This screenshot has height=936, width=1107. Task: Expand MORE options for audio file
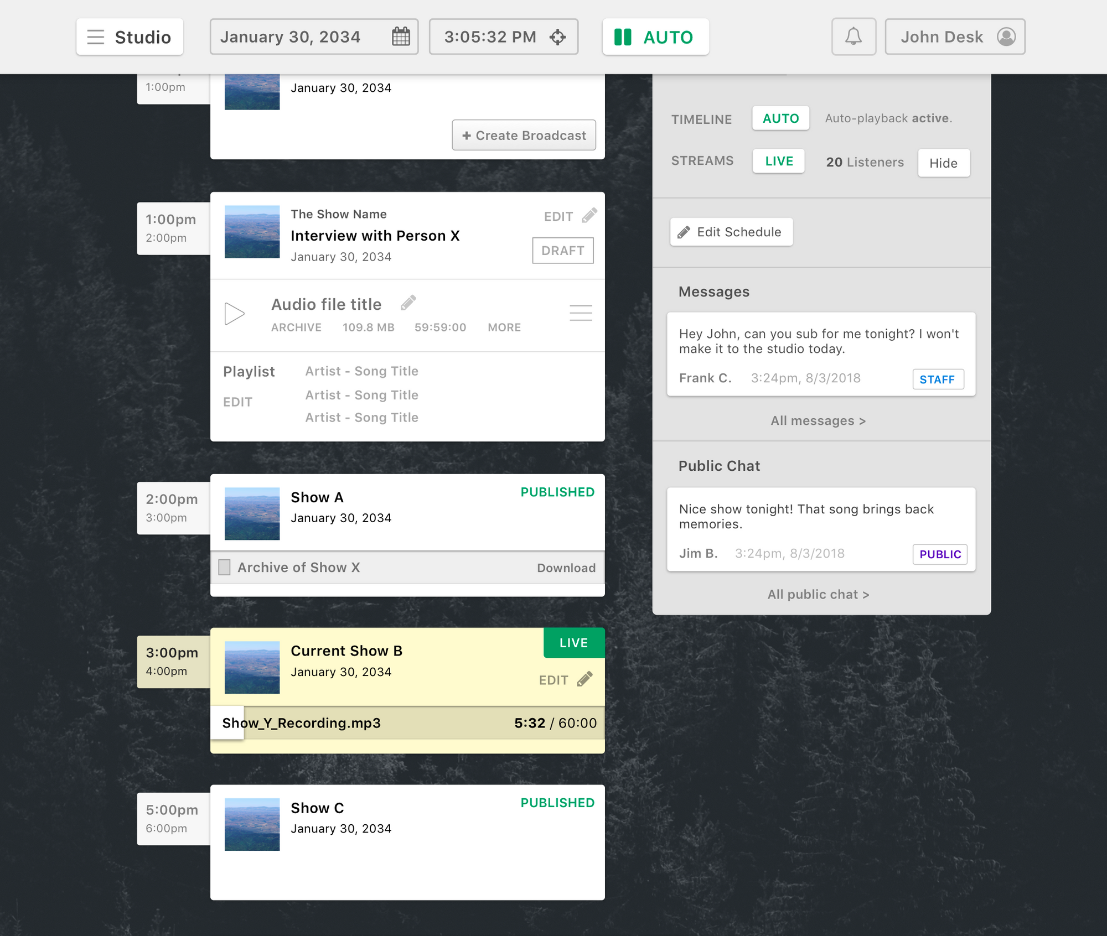point(504,327)
